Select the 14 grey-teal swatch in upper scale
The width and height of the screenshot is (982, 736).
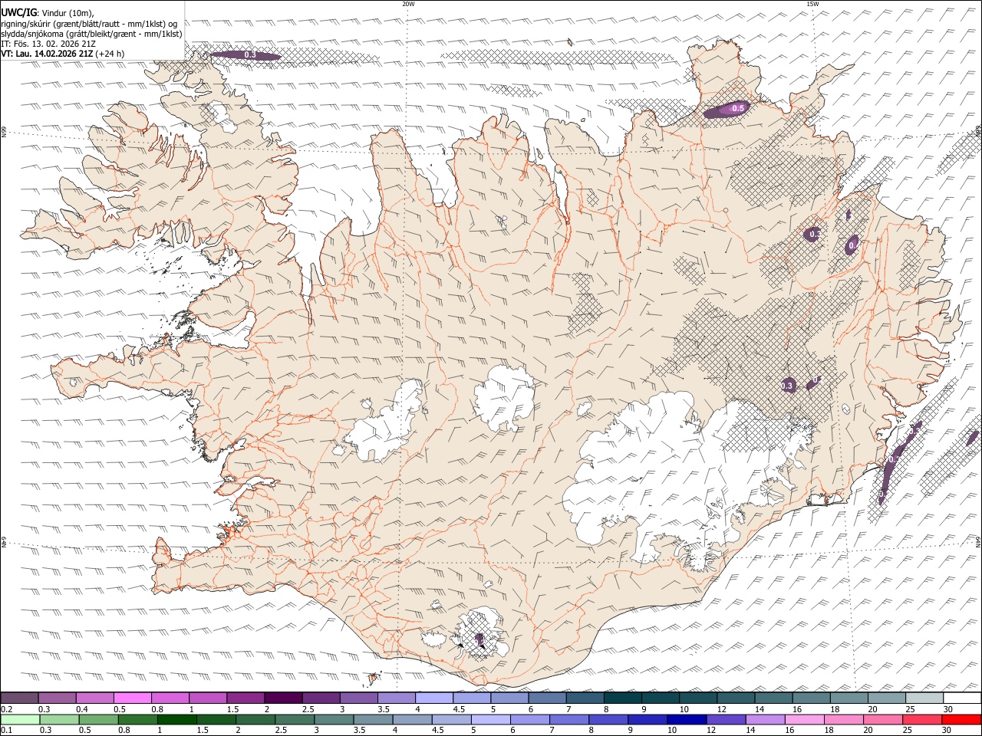[773, 698]
